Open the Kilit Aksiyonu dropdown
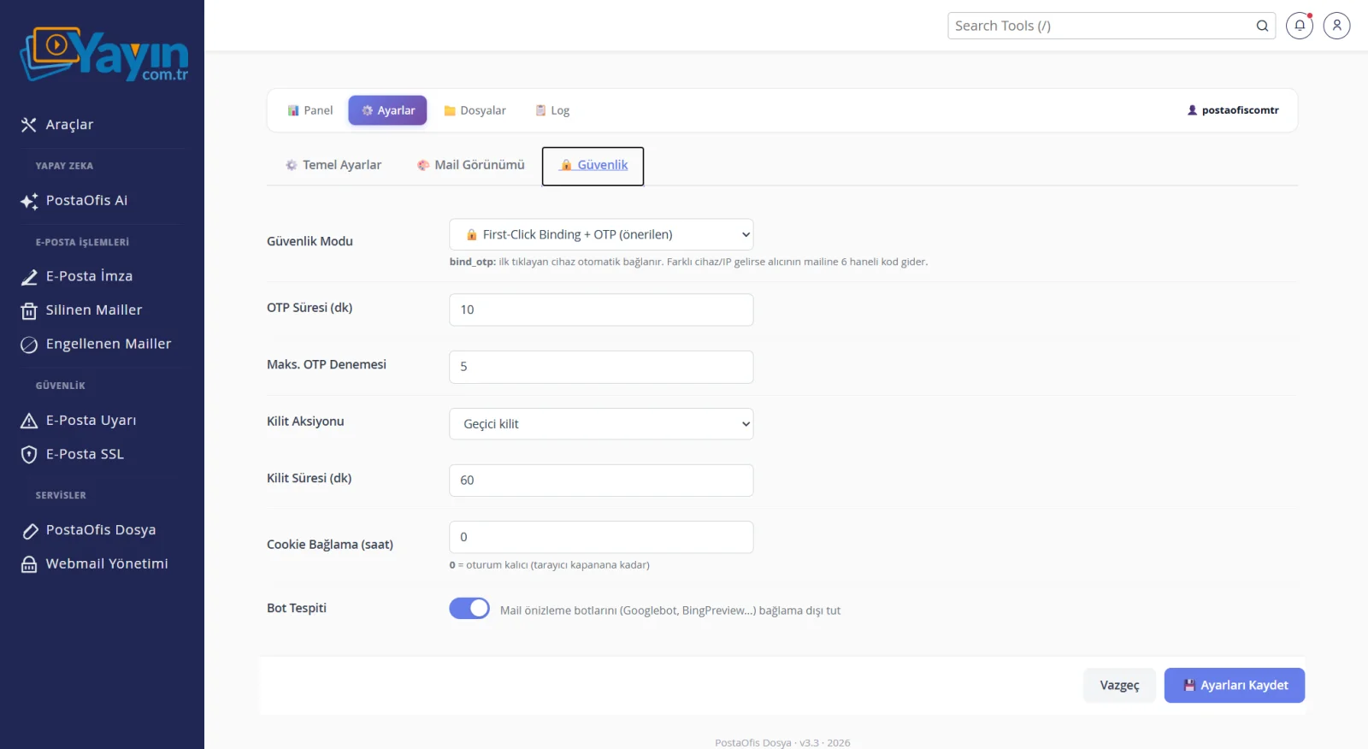1368x749 pixels. click(x=601, y=424)
